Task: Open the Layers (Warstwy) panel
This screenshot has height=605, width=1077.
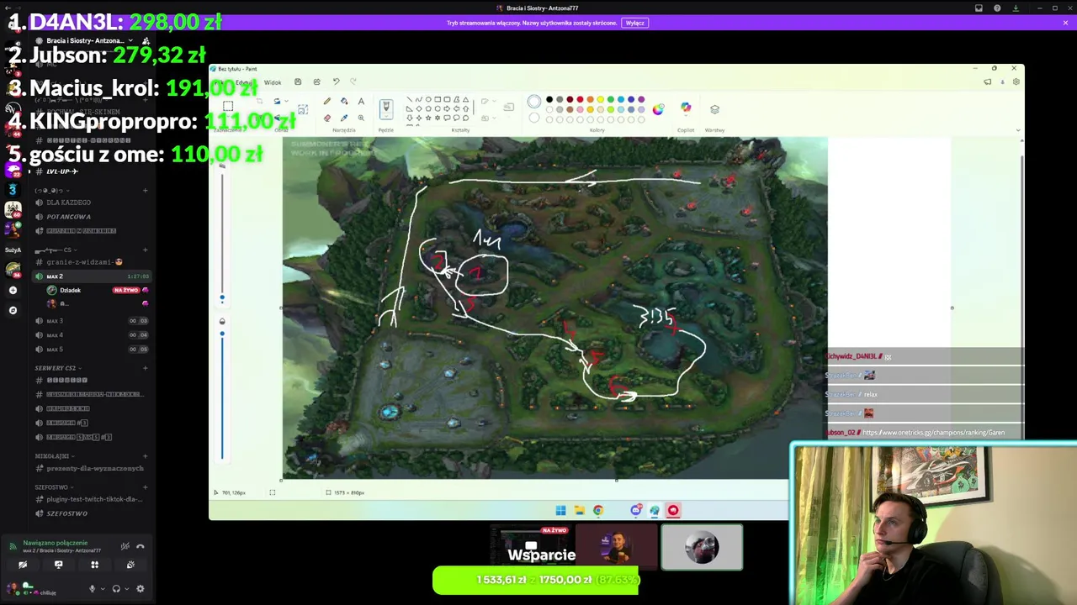Action: click(x=714, y=109)
